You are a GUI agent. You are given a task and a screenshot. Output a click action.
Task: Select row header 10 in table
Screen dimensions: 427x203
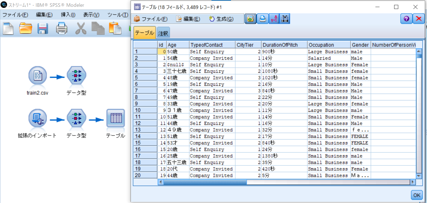coord(146,110)
